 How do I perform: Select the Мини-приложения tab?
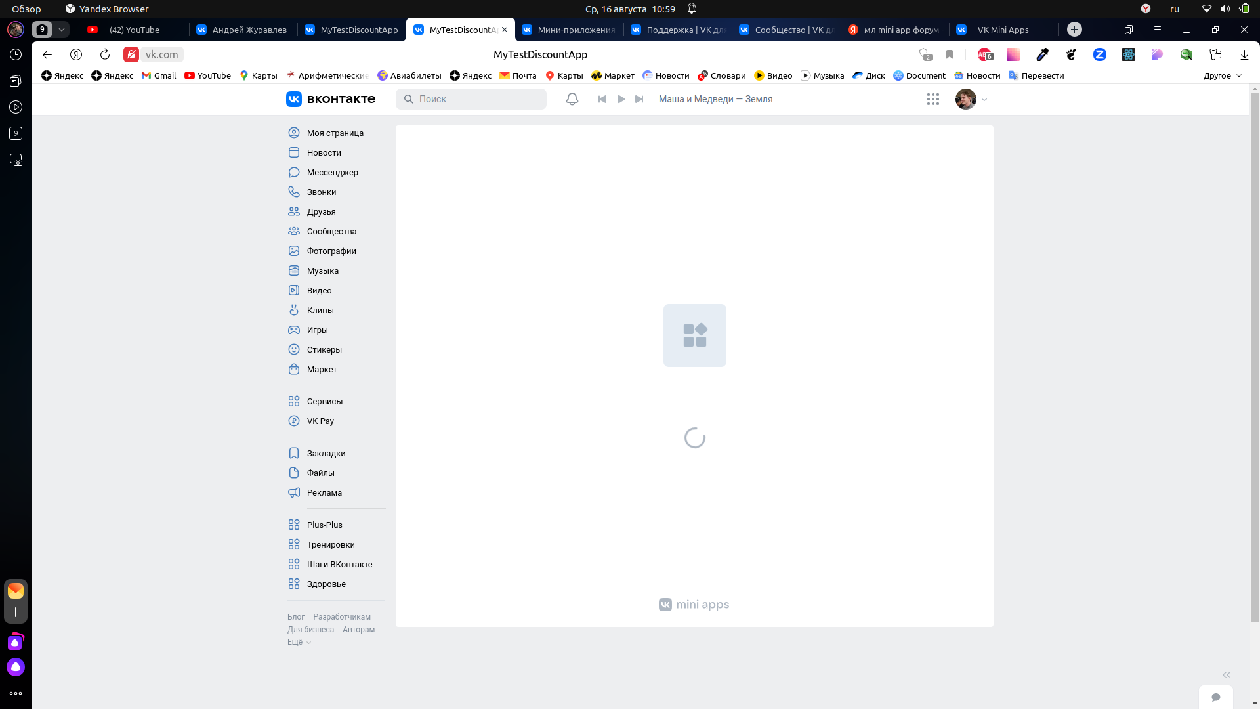[568, 29]
